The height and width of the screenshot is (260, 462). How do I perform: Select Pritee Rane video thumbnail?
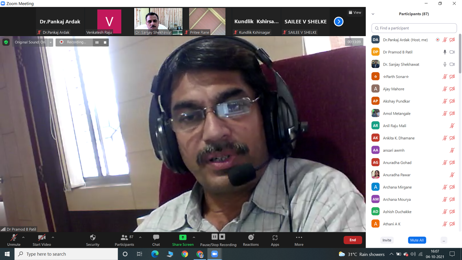[207, 21]
